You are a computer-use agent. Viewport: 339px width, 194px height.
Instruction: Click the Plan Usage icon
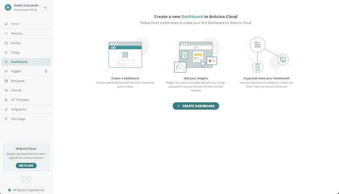6,119
